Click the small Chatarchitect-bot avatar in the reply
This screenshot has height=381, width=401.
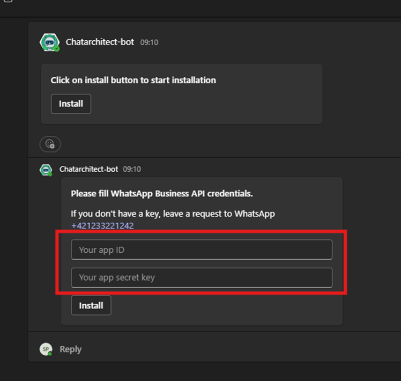click(x=46, y=170)
